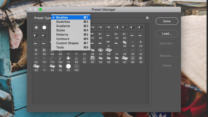Select Gradients preset type
The image size is (208, 117).
click(x=63, y=26)
